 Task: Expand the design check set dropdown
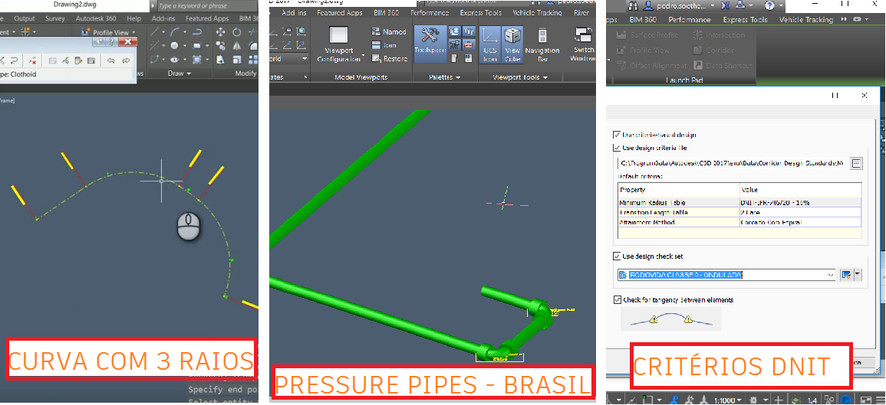click(x=831, y=275)
